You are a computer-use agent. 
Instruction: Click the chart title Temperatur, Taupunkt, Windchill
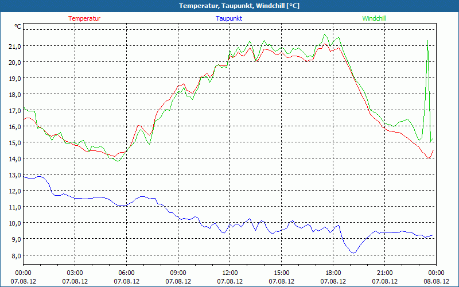[x=239, y=6]
